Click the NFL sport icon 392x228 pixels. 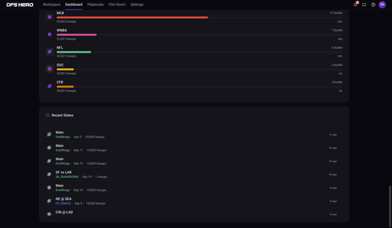(50, 52)
